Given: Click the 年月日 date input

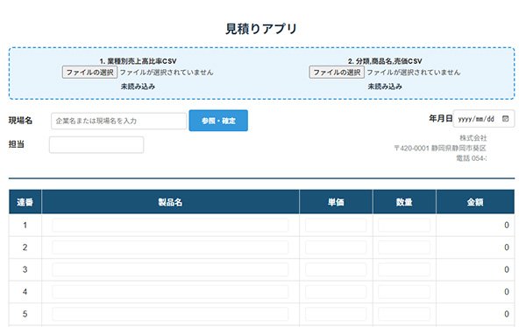Looking at the screenshot, I should pos(484,119).
